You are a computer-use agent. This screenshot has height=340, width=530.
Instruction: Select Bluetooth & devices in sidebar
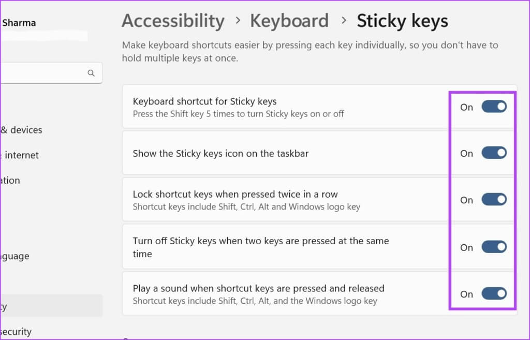click(x=21, y=130)
